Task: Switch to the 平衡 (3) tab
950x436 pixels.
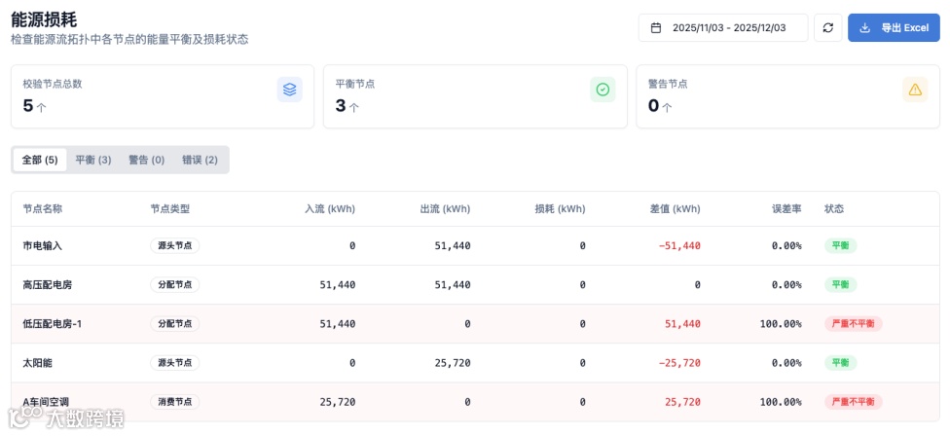Action: pos(93,160)
